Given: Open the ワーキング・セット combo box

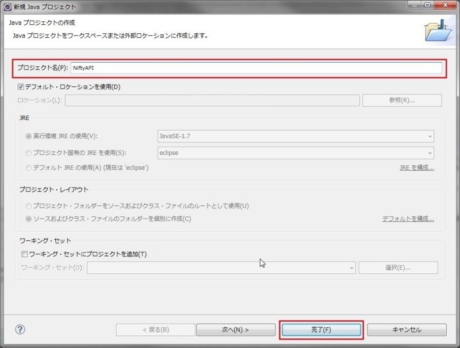Looking at the screenshot, I should point(221,268).
